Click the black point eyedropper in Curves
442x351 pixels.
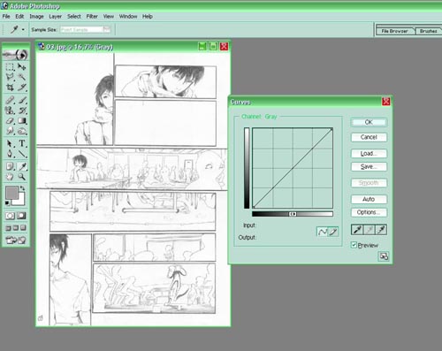(x=357, y=230)
